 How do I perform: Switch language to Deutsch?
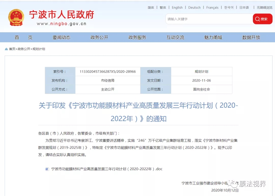194,8
